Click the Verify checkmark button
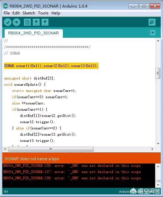Screen dimensions: 163x197 click(x=8, y=22)
